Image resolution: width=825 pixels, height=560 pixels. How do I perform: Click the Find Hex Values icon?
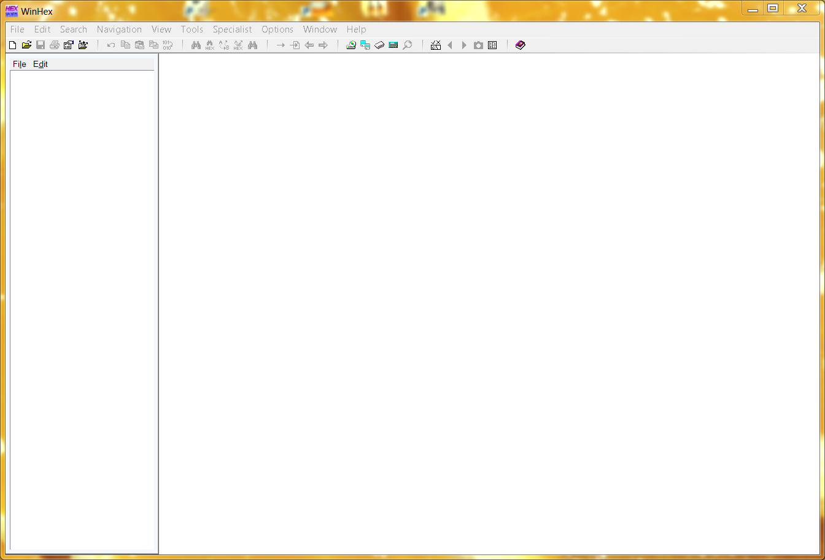tap(210, 45)
